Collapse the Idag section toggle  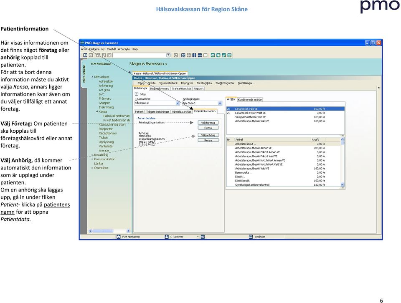pos(137,94)
